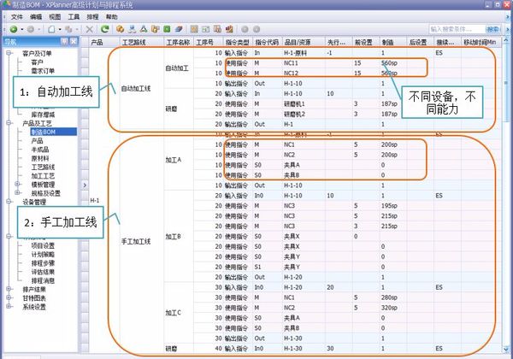Click the first gray circle toolbar icon
This screenshot has height=359, width=513.
click(x=245, y=29)
